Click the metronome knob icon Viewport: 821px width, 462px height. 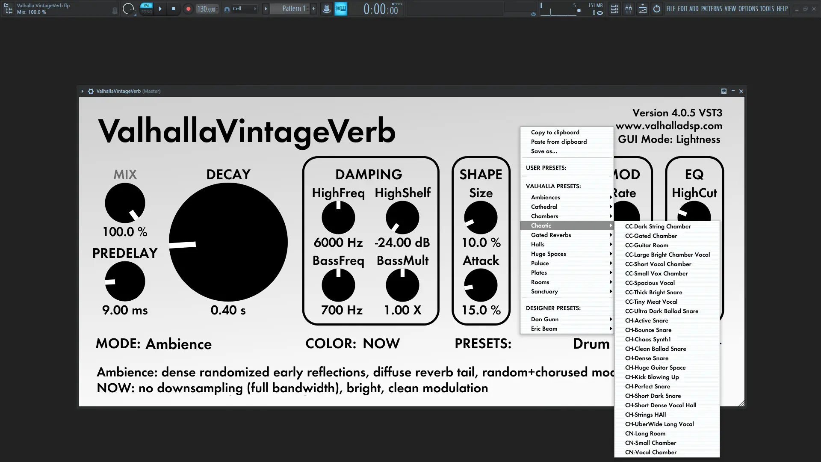[x=326, y=9]
